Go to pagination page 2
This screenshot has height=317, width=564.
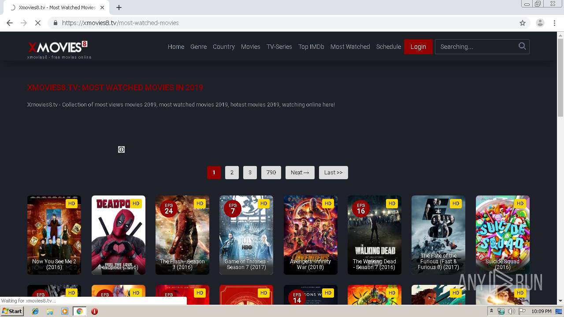(x=232, y=173)
